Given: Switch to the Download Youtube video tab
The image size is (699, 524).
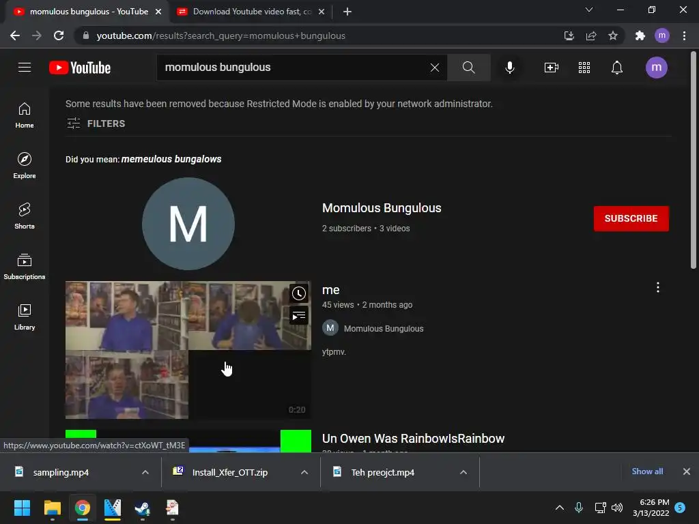Looking at the screenshot, I should tap(252, 12).
